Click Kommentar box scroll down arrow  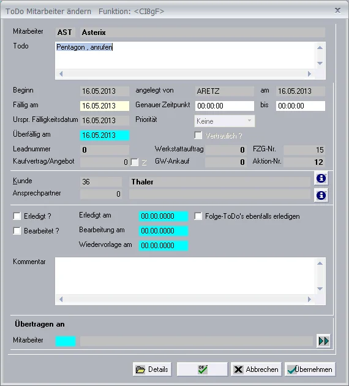coord(320,289)
